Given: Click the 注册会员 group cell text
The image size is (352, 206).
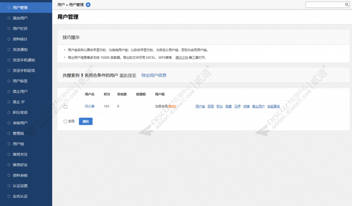Looking at the screenshot, I should [161, 106].
